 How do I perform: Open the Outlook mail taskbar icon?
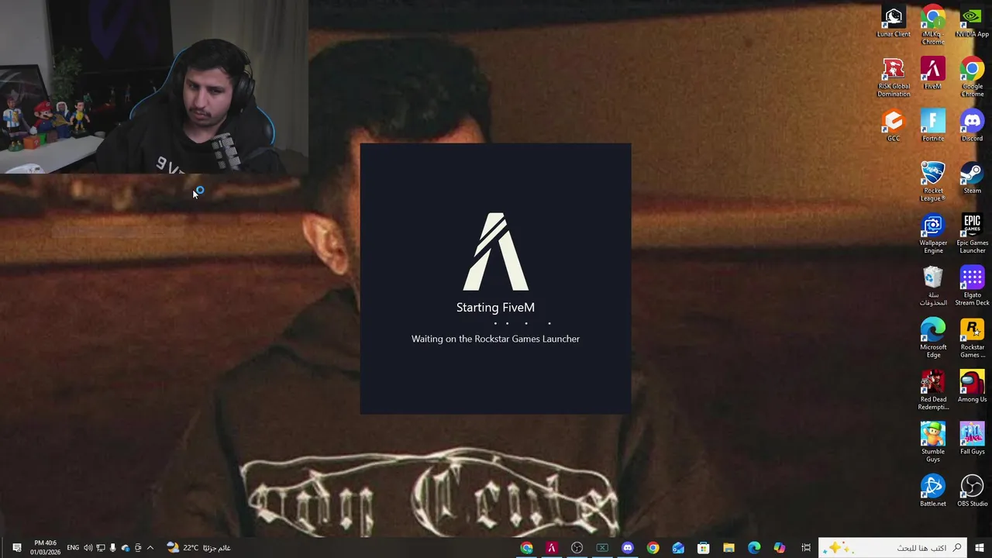click(x=678, y=548)
